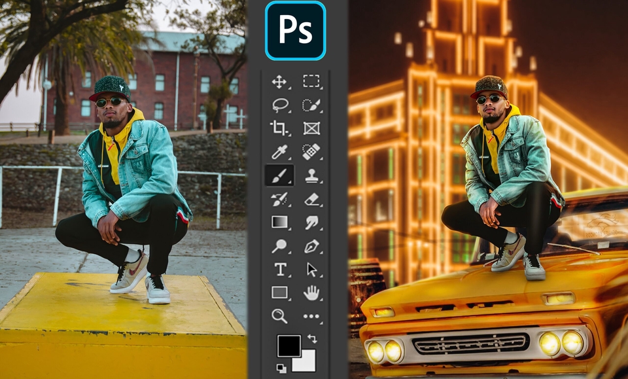Select the Horizontal Type tool
628x379 pixels.
[279, 269]
